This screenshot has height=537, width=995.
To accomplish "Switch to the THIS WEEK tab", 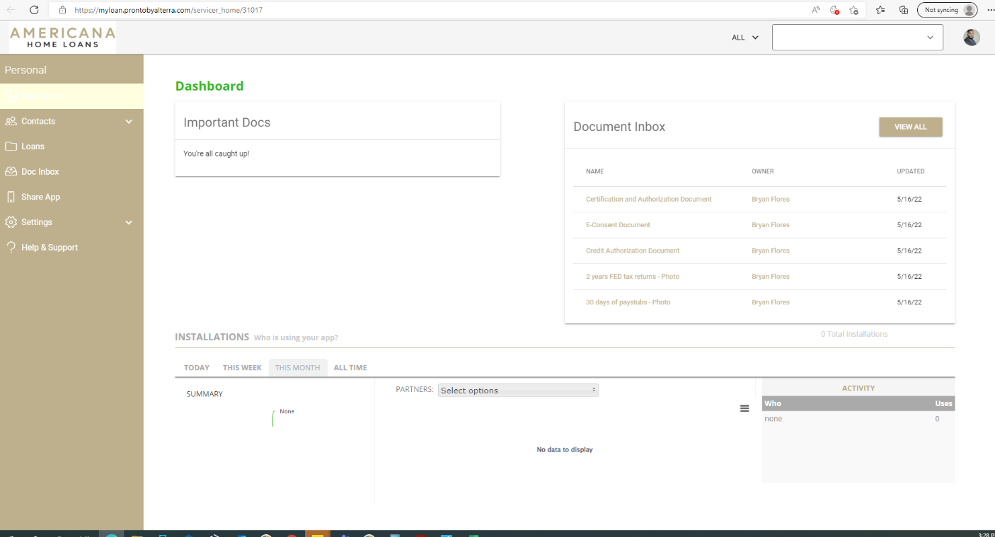I will 242,368.
